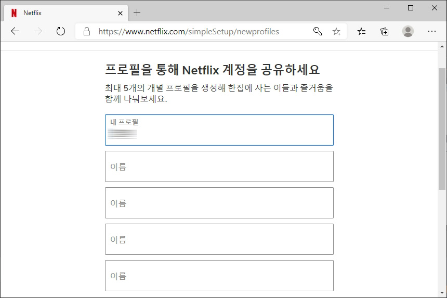The height and width of the screenshot is (298, 447).
Task: Open saved passwords key icon
Action: (318, 31)
